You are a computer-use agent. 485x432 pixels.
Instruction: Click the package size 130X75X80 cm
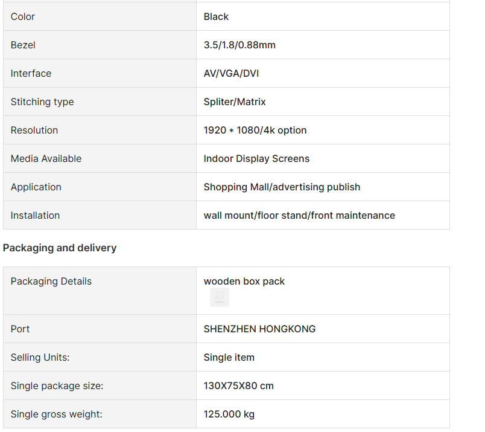[238, 385]
